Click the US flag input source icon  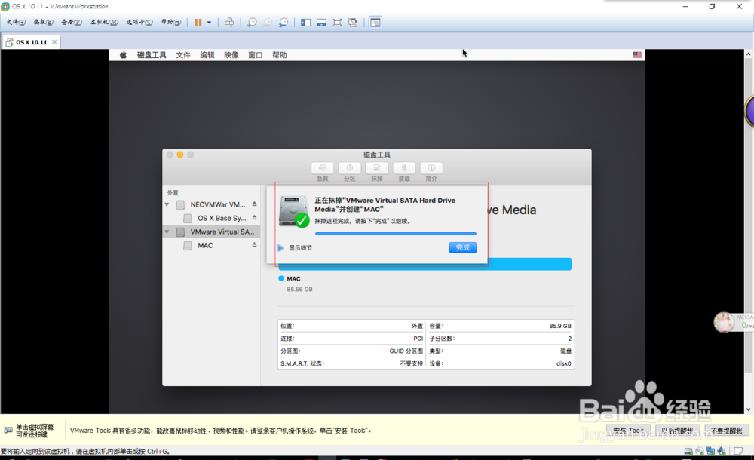(637, 55)
